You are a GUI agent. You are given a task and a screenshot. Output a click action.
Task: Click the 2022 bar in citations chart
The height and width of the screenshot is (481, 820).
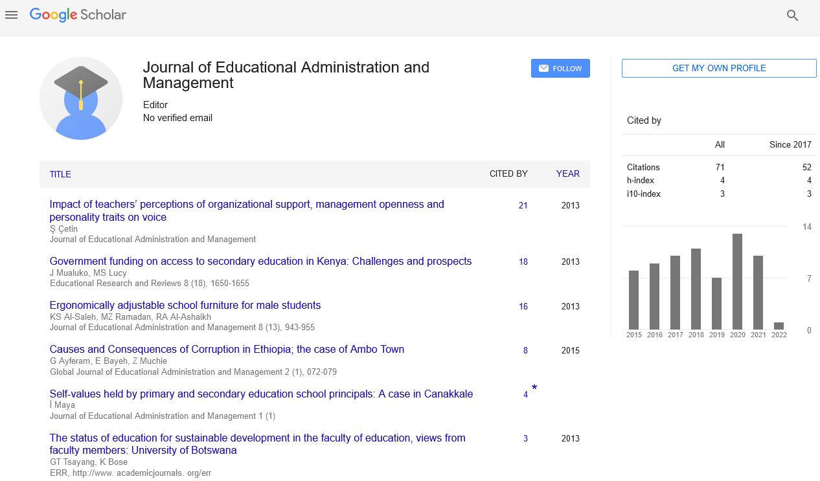coord(779,326)
